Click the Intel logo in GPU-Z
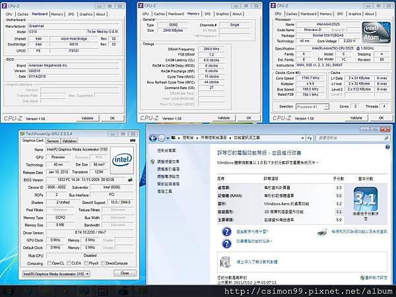The height and width of the screenshot is (297, 396). pyautogui.click(x=122, y=160)
